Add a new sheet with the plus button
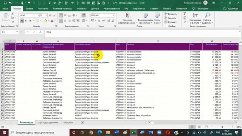Viewport: 242px width, 136px height. (82, 122)
